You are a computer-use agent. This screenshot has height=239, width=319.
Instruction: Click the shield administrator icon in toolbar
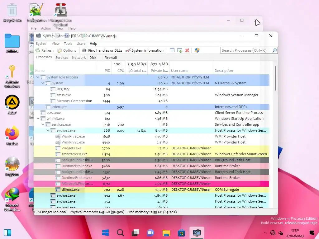[197, 50]
